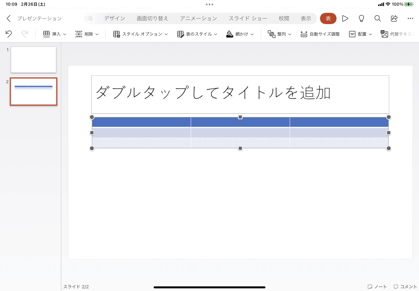This screenshot has width=419, height=291.
Task: Tap the first blue header cell
Action: [x=141, y=122]
